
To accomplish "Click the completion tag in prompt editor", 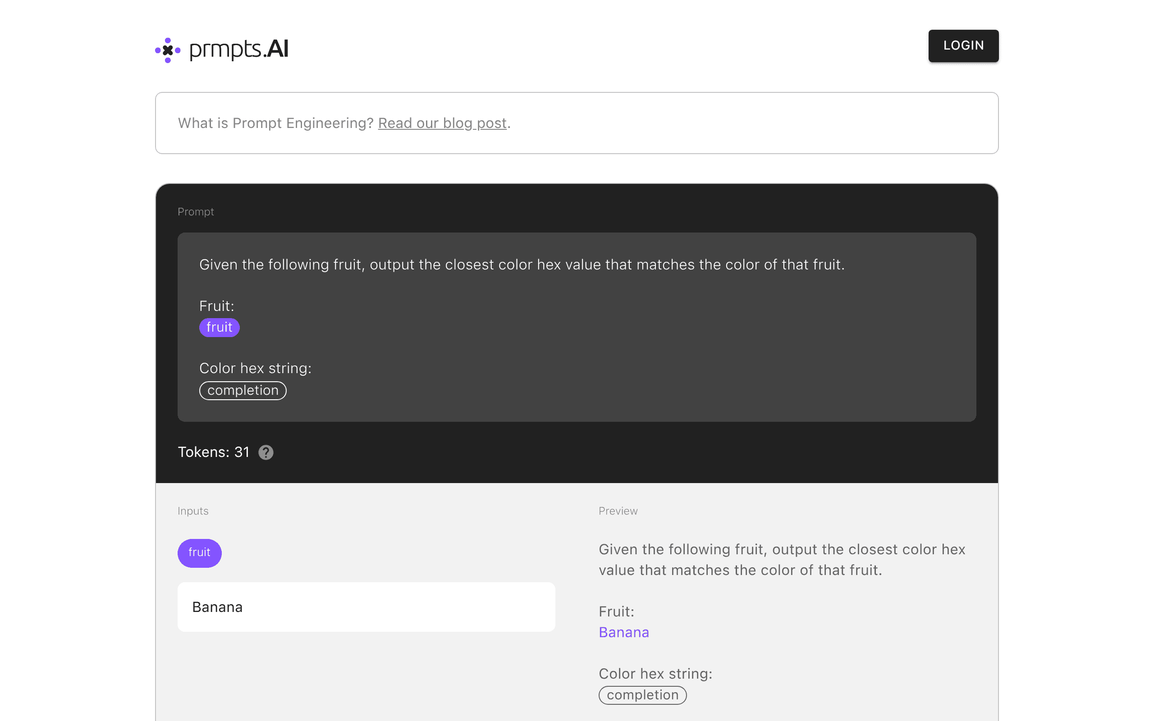I will click(243, 390).
